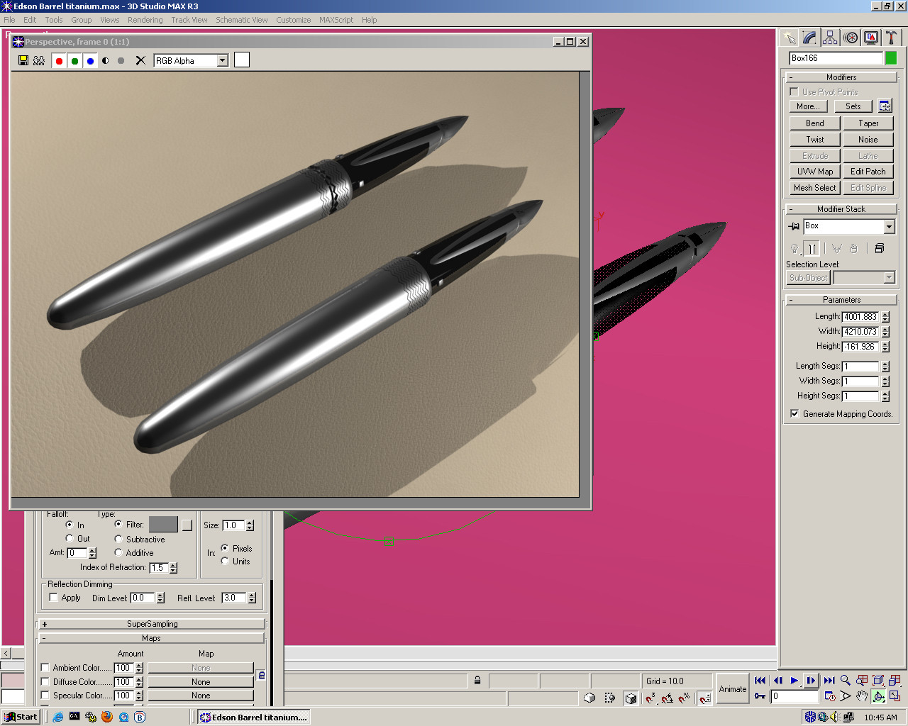Open the Hierarchy command panel tab
Screen dimensions: 908x726
pos(830,38)
